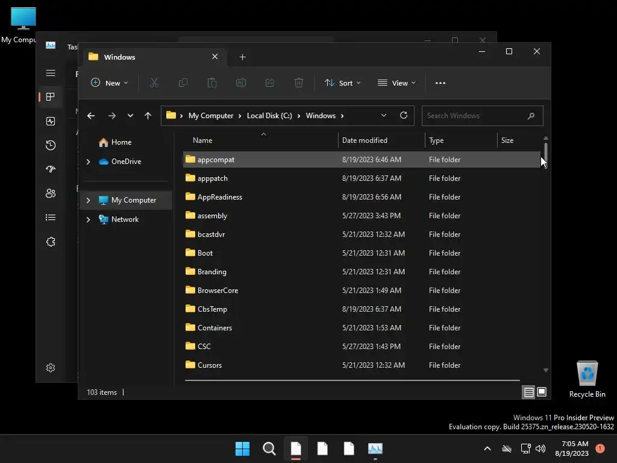The height and width of the screenshot is (463, 617).
Task: Click My Computer in breadcrumb path
Action: coord(211,116)
